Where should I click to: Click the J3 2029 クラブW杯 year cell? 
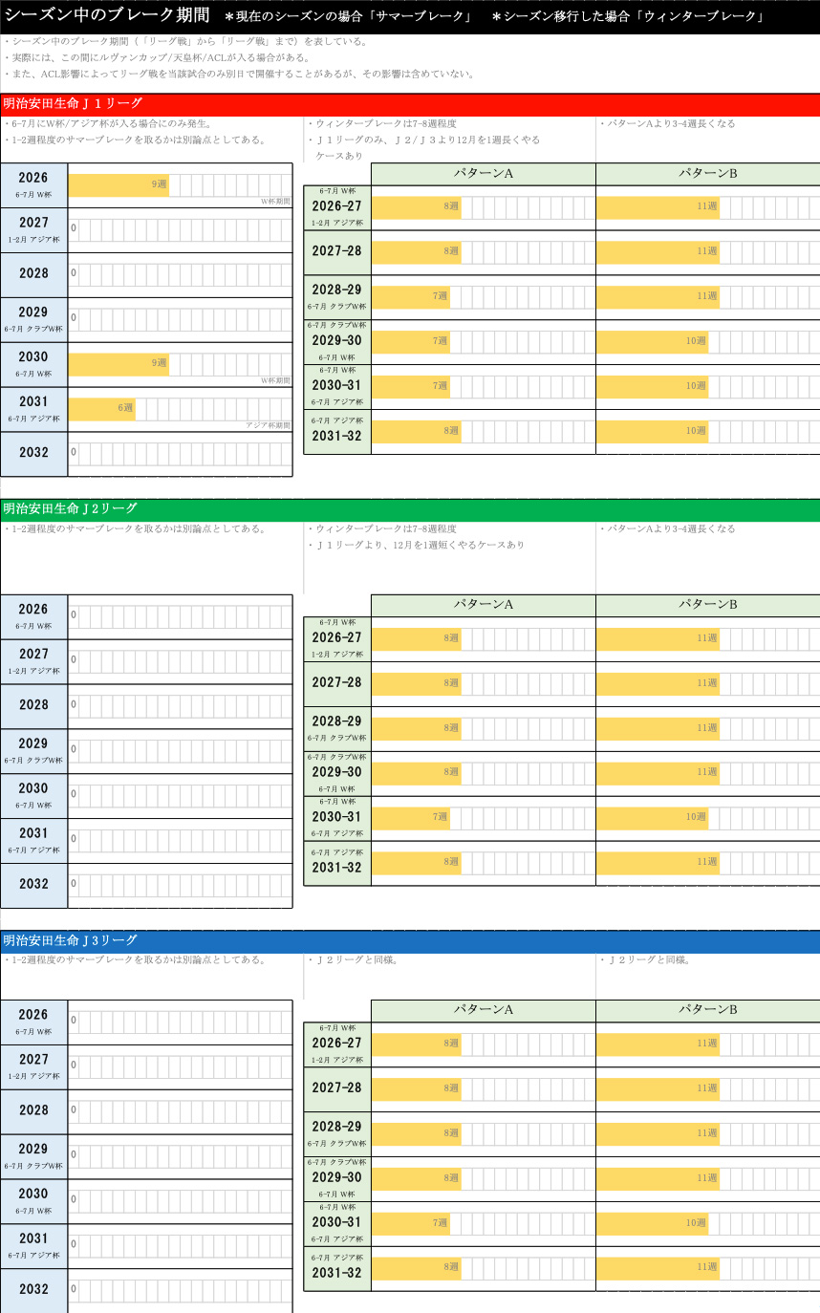coord(34,1155)
